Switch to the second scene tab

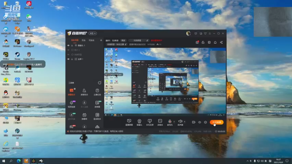(x=84, y=40)
